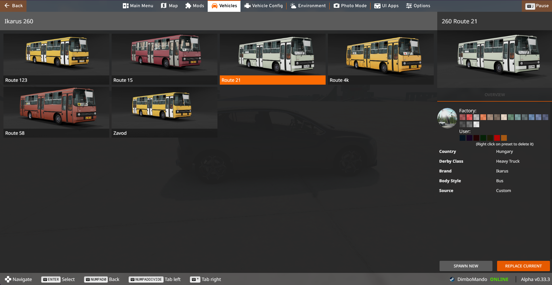Click the Select hint label
This screenshot has height=285, width=552.
point(68,280)
